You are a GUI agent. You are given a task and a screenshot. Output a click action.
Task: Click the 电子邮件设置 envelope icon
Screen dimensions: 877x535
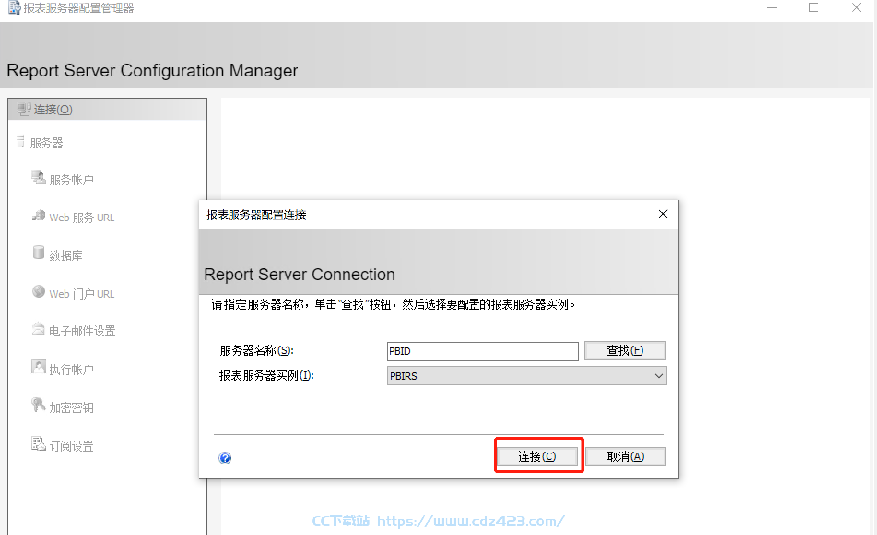tap(38, 329)
